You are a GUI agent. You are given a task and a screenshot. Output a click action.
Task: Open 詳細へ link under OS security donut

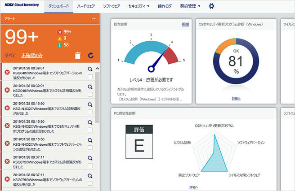(236, 98)
